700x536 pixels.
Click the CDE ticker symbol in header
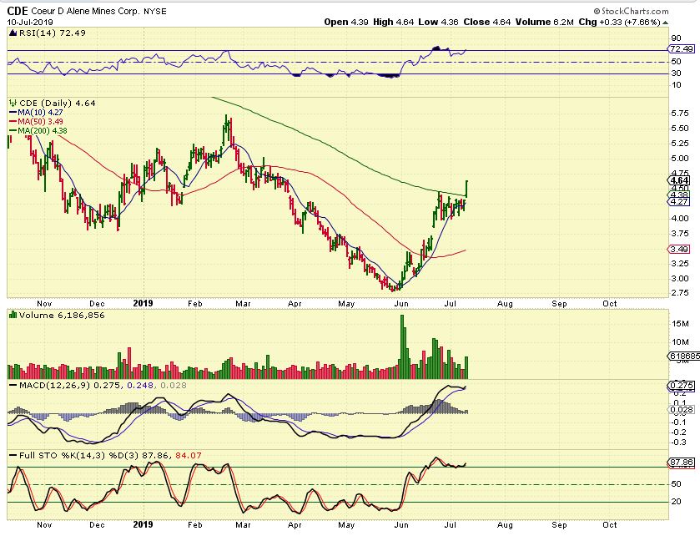pyautogui.click(x=18, y=11)
